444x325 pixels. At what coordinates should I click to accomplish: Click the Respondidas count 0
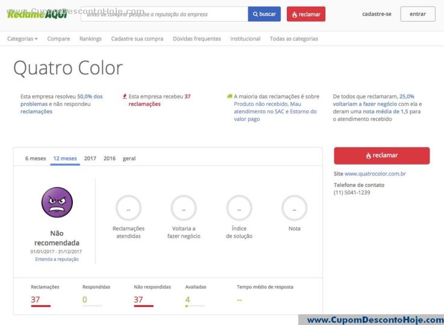click(84, 300)
